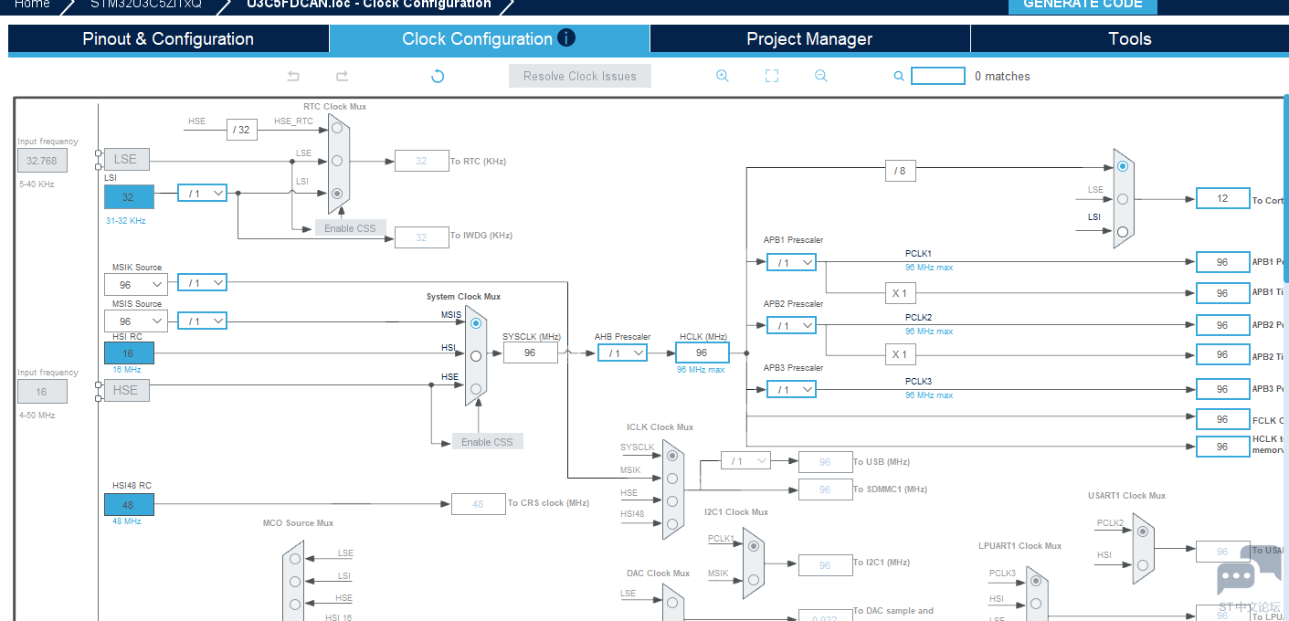Image resolution: width=1289 pixels, height=621 pixels.
Task: Select HSI in System Clock Mux
Action: 475,356
